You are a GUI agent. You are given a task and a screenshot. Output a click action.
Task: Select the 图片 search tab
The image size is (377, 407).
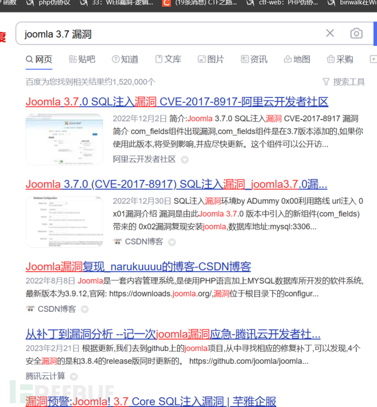point(210,59)
